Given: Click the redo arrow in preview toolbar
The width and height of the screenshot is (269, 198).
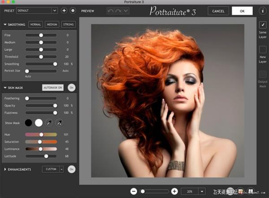Looking at the screenshot, I should (118, 10).
